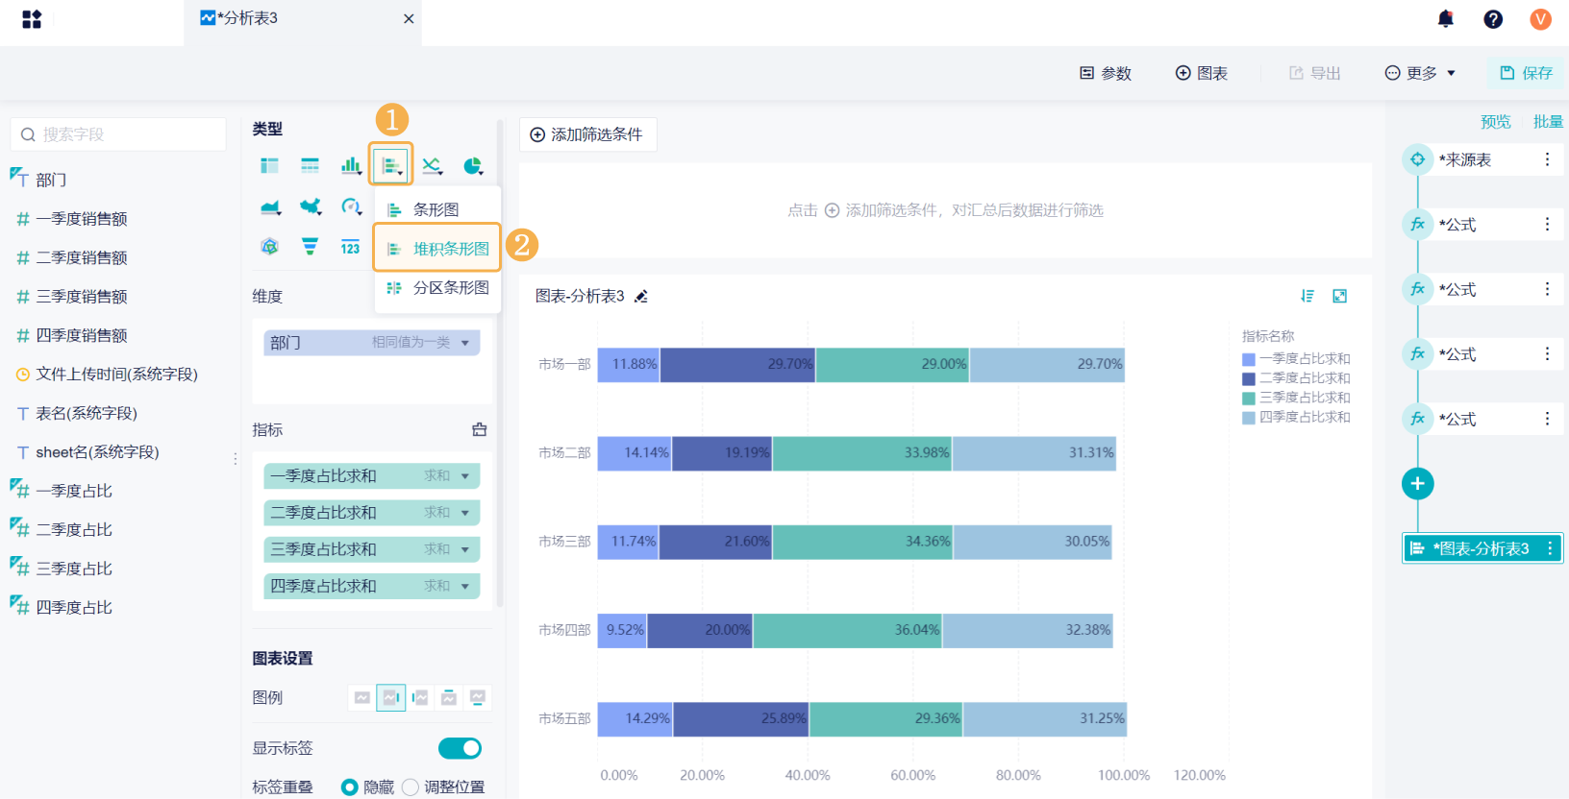
Task: Select the cross table chart type icon
Action: 269,166
